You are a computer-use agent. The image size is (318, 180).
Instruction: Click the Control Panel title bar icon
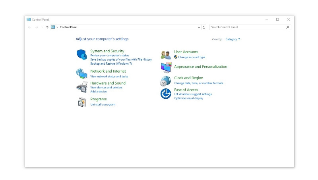click(x=29, y=19)
